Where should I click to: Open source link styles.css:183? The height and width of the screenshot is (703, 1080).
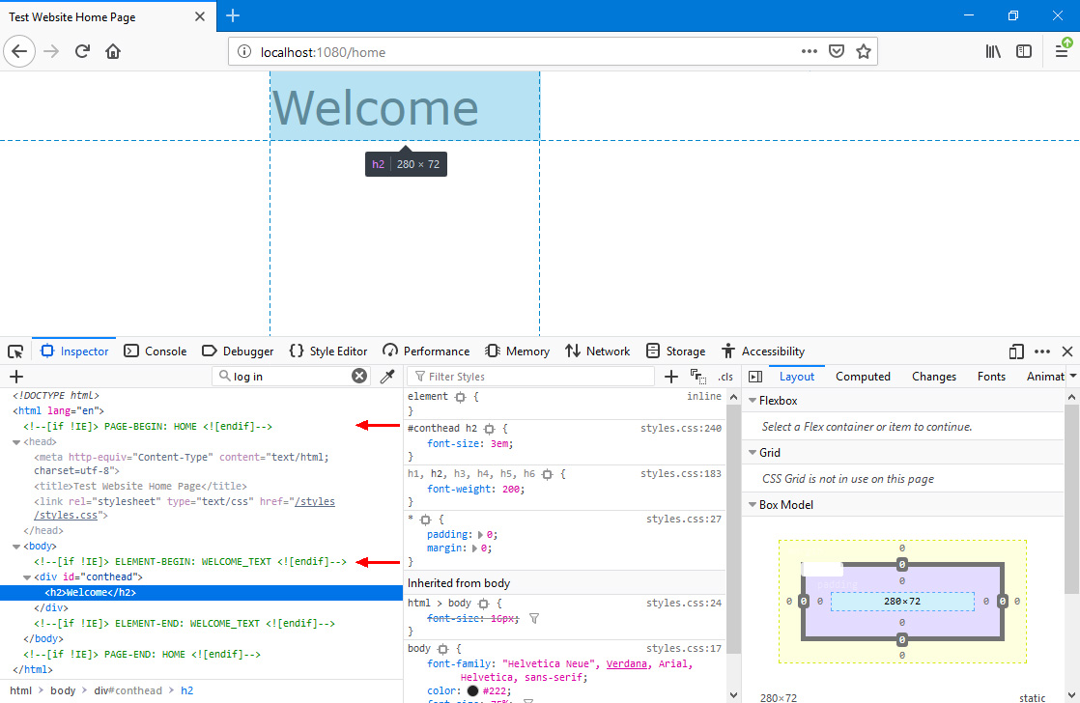680,474
